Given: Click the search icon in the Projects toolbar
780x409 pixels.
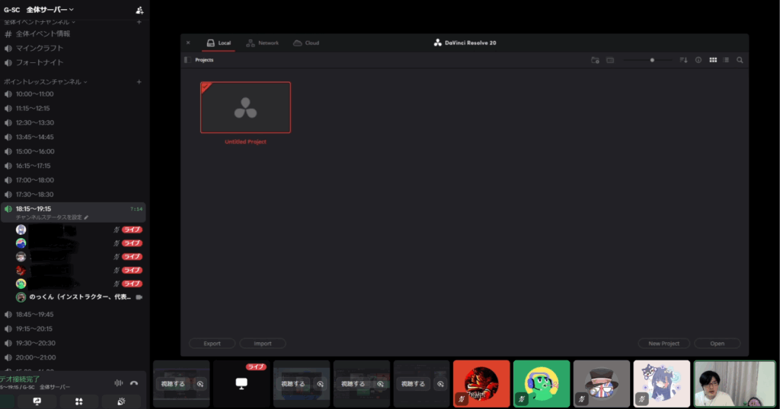Looking at the screenshot, I should pos(740,59).
